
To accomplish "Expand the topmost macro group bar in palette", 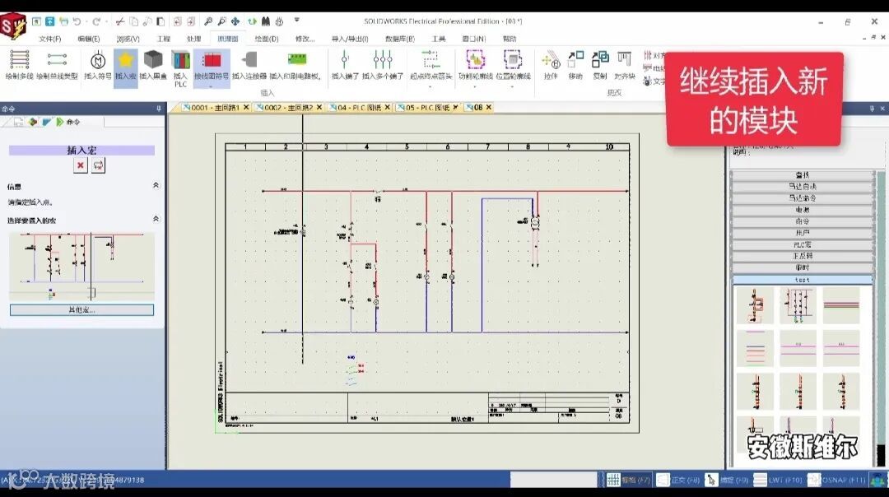I will (x=803, y=175).
